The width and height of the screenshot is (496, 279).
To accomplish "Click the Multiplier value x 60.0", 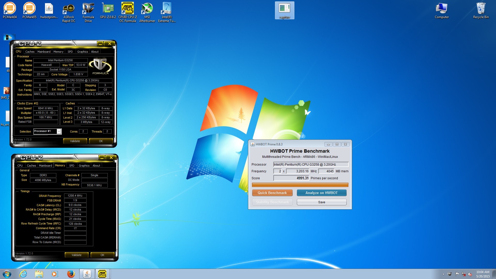I will click(45, 113).
